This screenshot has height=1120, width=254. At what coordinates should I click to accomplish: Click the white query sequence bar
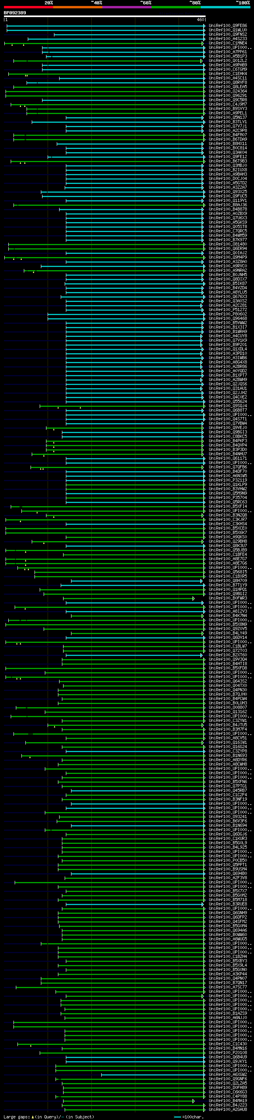click(105, 16)
